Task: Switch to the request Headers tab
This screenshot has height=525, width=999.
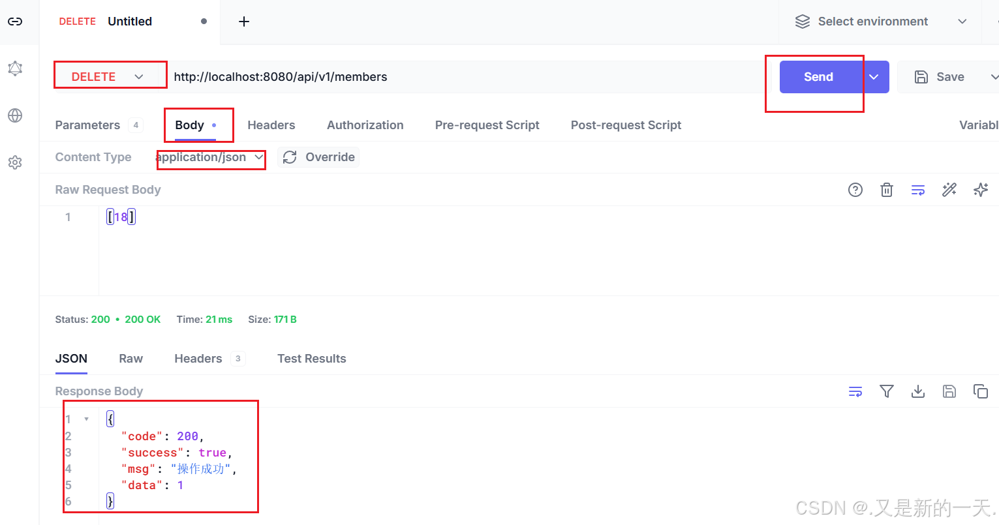Action: coord(271,125)
